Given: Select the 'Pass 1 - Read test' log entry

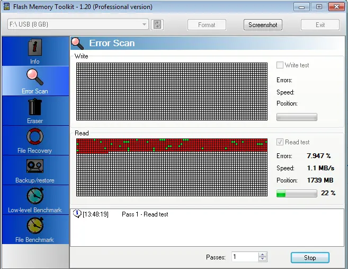Looking at the screenshot, I should tap(145, 214).
